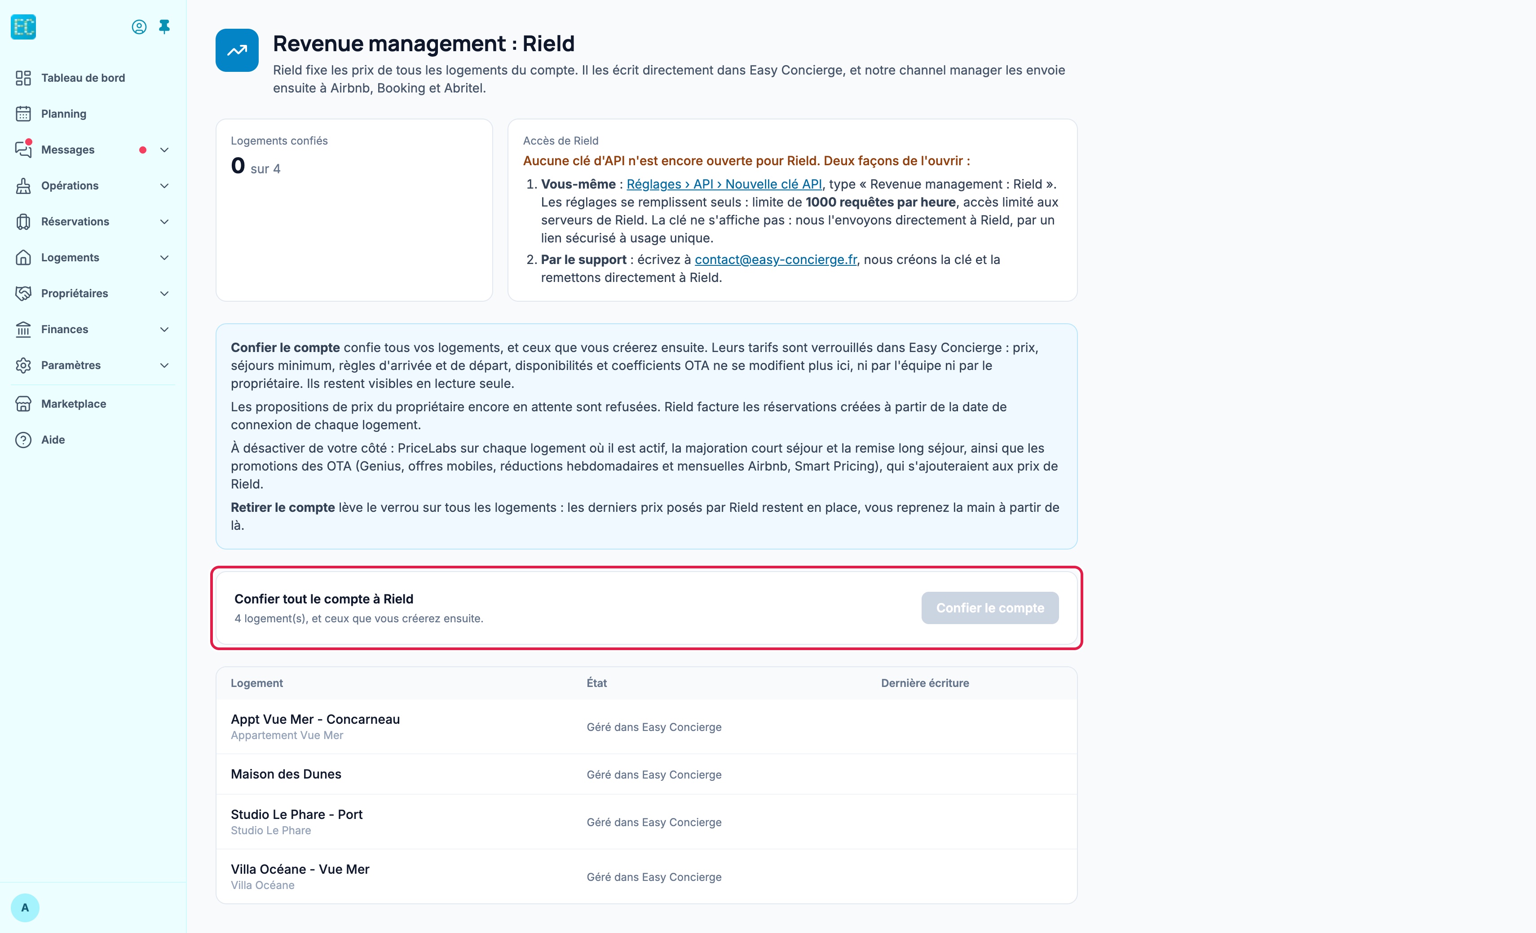1536x933 pixels.
Task: Select the Maison des Dunes row
Action: (646, 774)
